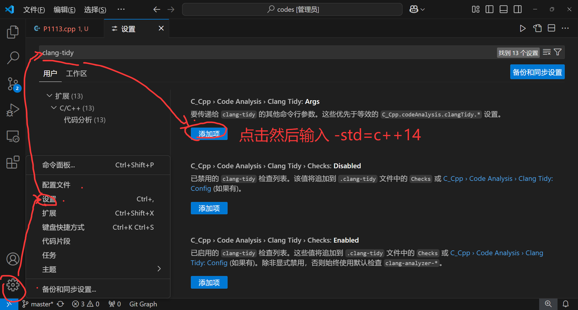Click the clang-tidy settings search box
Viewport: 578px width, 310px height.
tap(268, 53)
